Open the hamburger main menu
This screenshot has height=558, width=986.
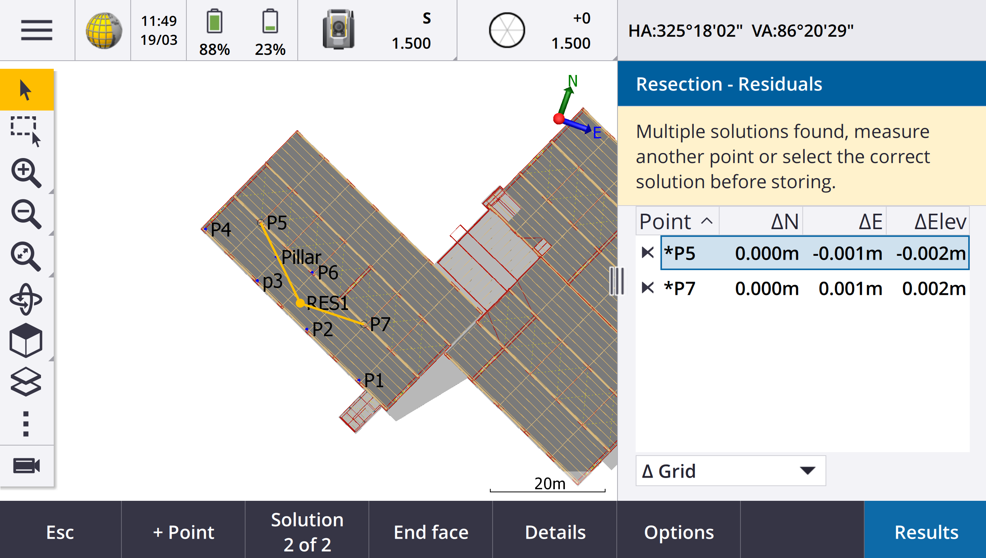point(37,30)
